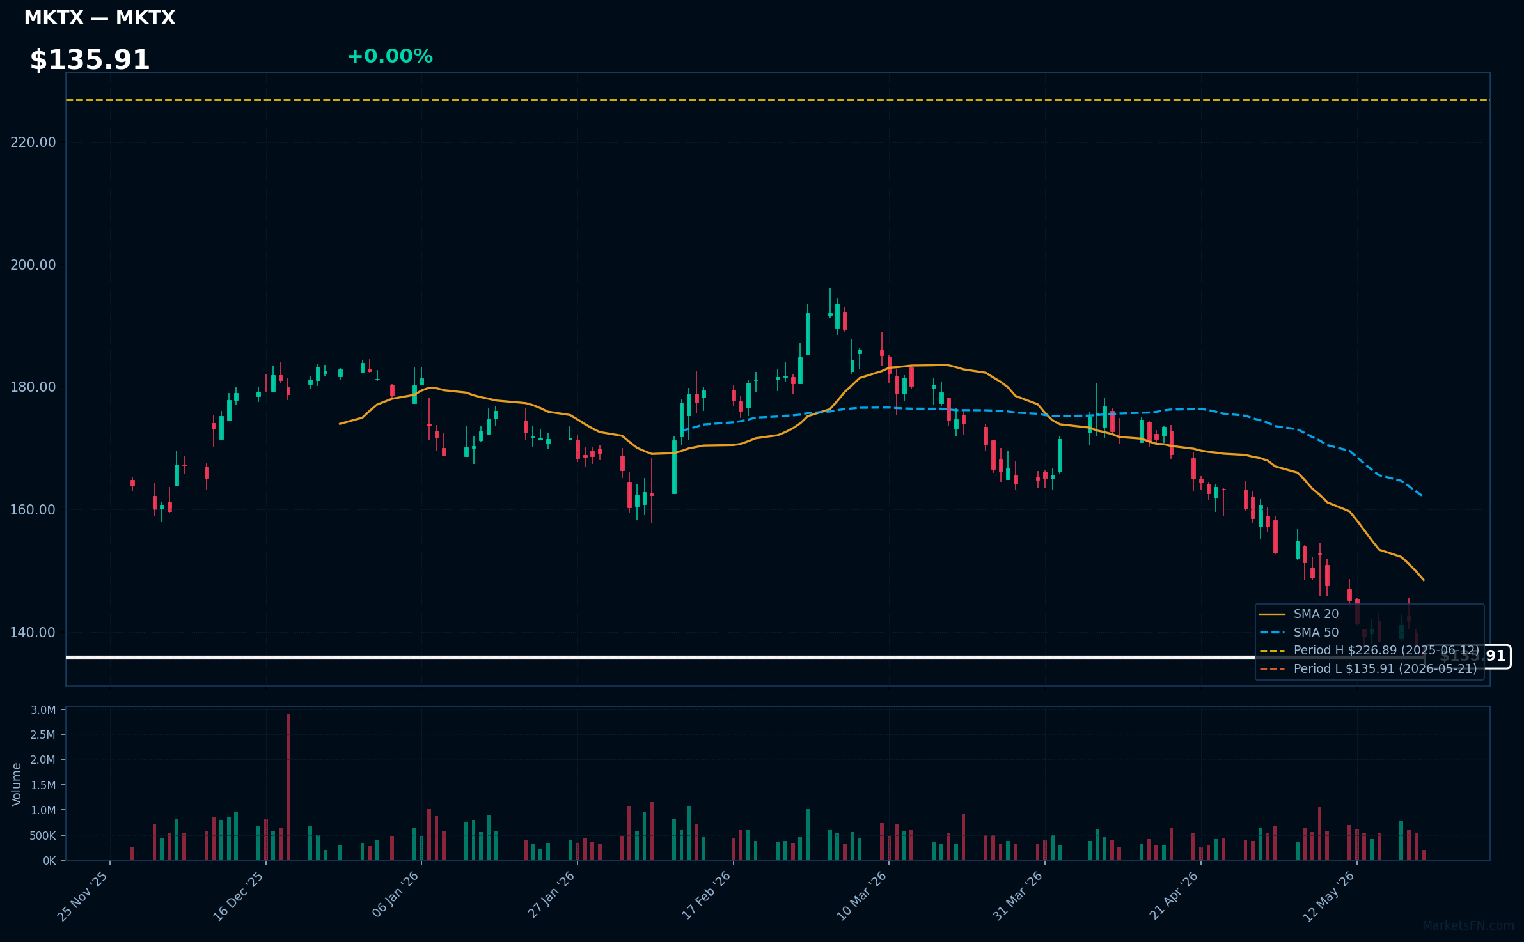Click the 160.00 price axis label
The height and width of the screenshot is (942, 1524).
point(33,509)
